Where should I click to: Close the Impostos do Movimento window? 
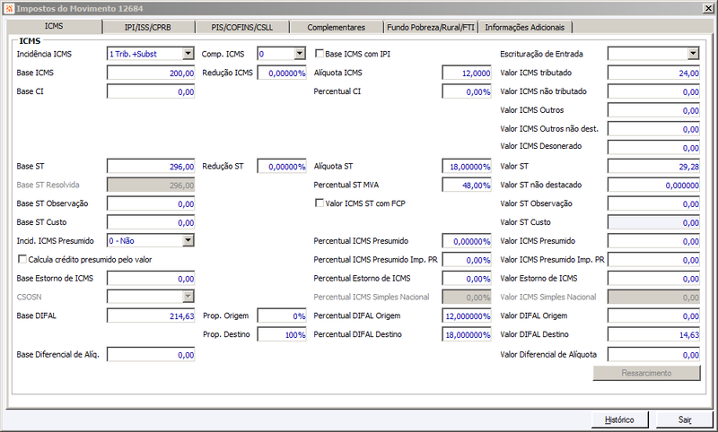click(x=707, y=8)
